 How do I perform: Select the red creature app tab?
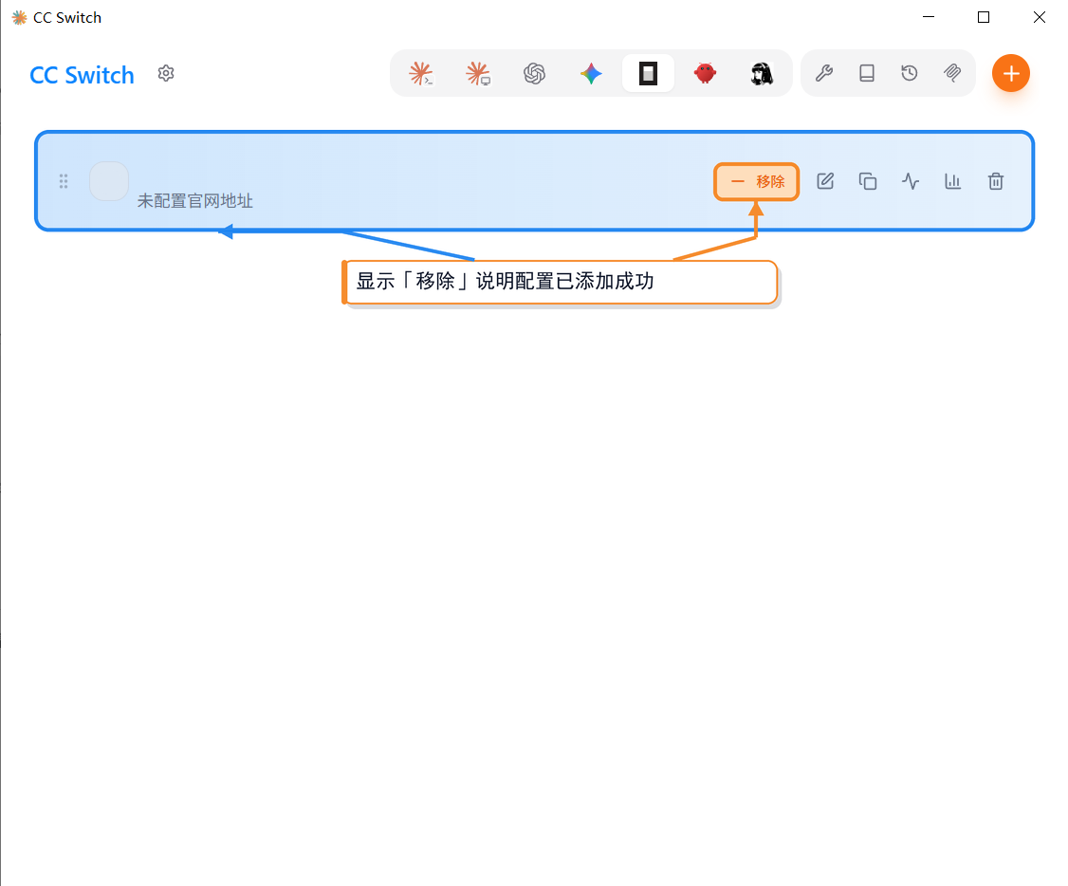click(705, 73)
